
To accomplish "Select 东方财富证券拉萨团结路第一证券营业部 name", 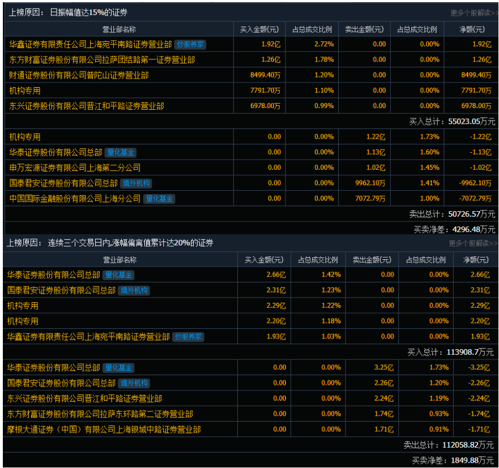I will tap(102, 60).
